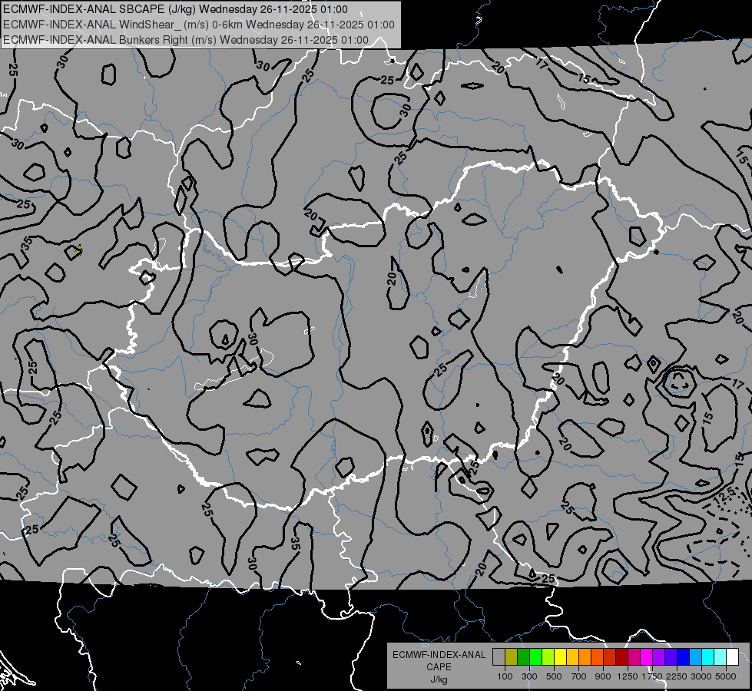This screenshot has height=691, width=752.
Task: Select the yellow-green legend swatch
Action: 548,656
